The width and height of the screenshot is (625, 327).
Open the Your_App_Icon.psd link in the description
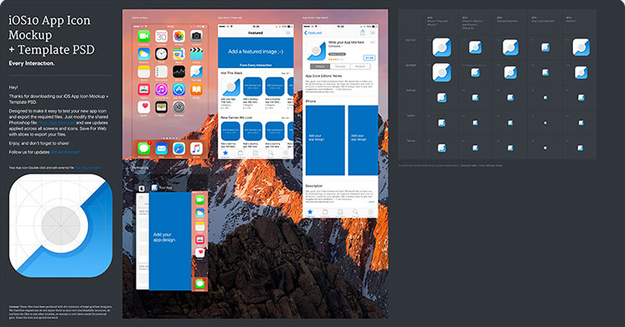pyautogui.click(x=57, y=122)
